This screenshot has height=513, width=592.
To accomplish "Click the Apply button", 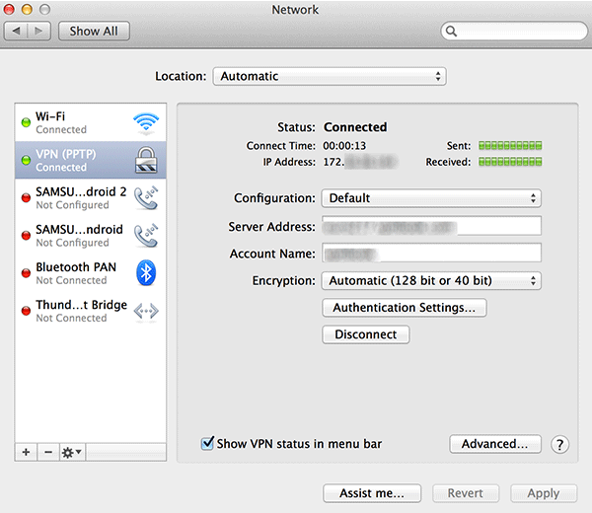I will click(x=544, y=493).
